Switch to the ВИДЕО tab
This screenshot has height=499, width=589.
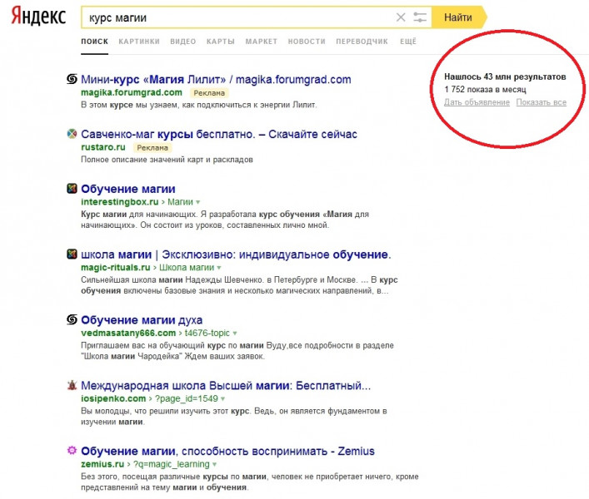[x=183, y=42]
